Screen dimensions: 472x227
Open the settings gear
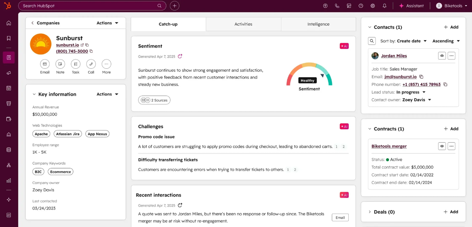[372, 6]
